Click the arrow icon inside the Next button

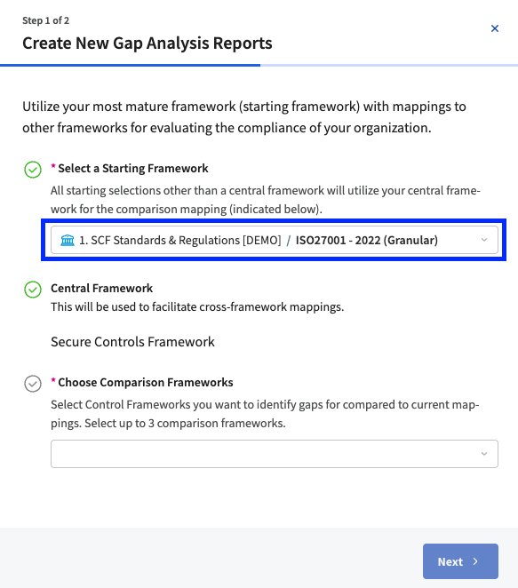(475, 561)
